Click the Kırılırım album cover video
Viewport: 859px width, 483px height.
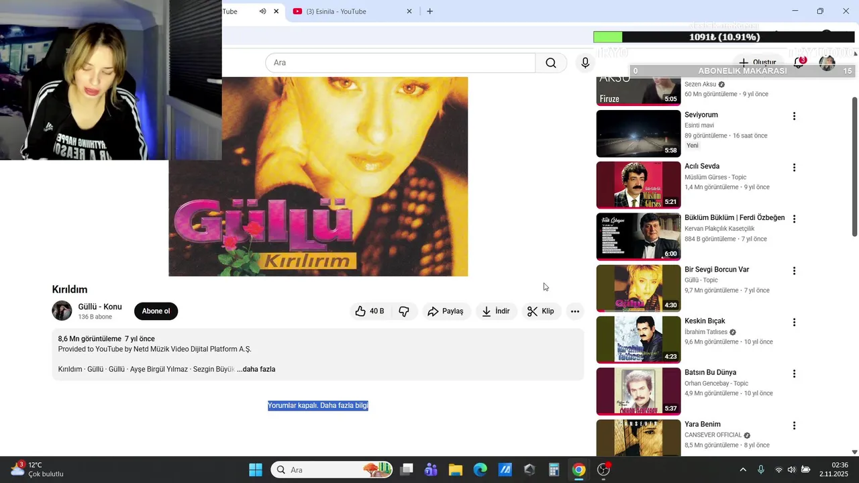pos(318,176)
